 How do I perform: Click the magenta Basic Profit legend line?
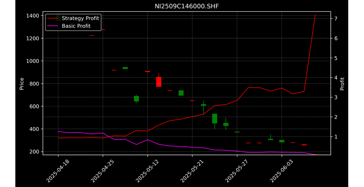pyautogui.click(x=53, y=26)
